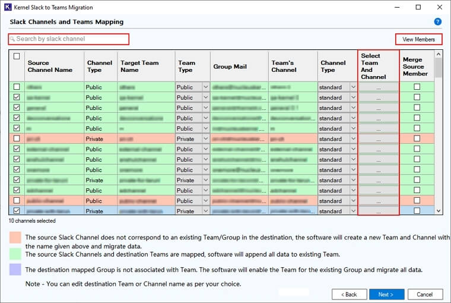Open the View Members button
This screenshot has width=451, height=303.
[418, 39]
